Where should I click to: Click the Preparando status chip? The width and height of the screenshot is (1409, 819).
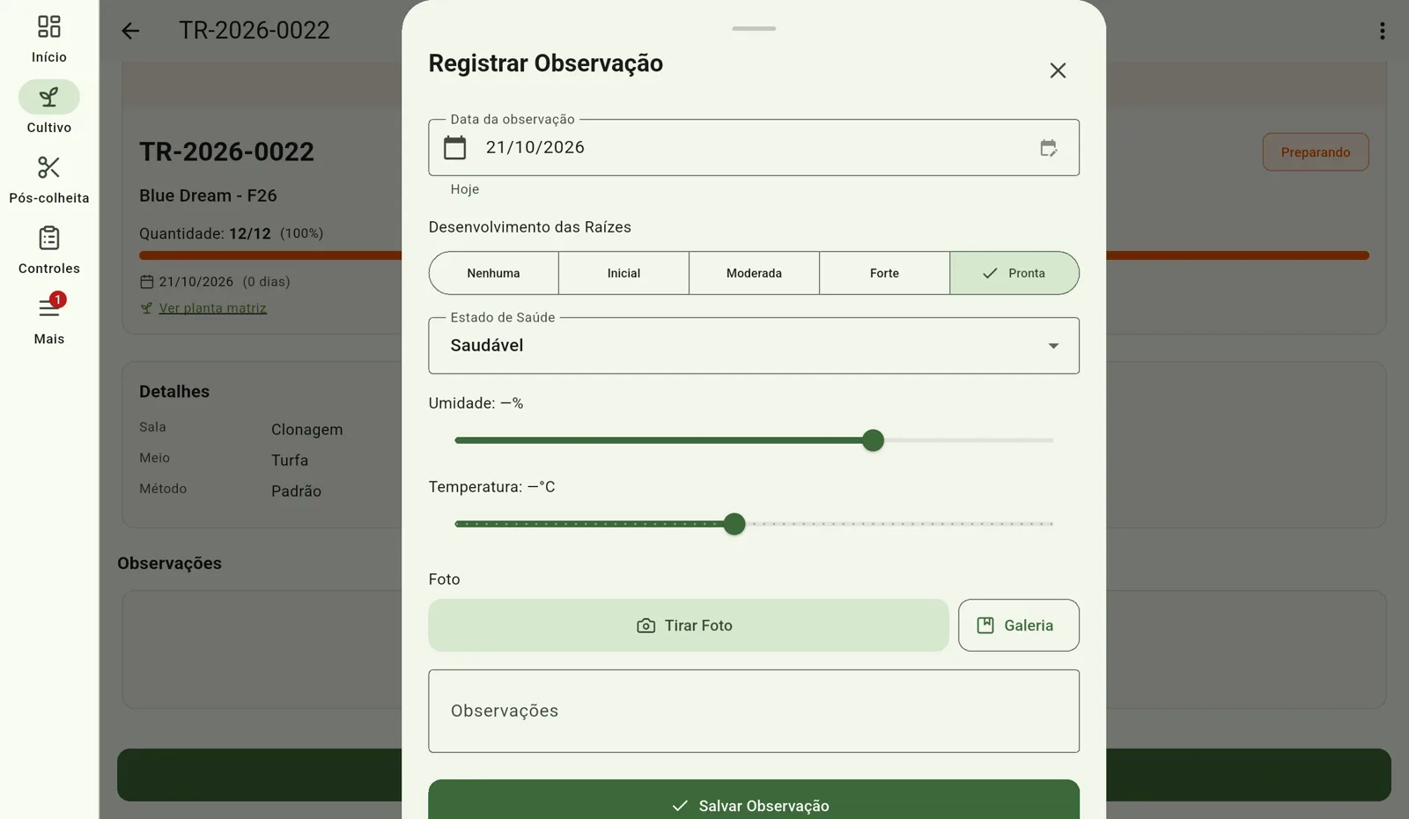click(x=1316, y=152)
